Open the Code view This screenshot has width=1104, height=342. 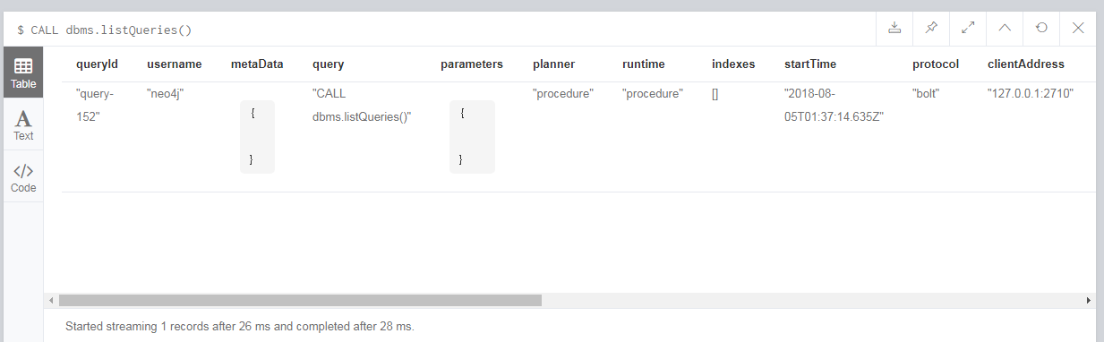pyautogui.click(x=23, y=177)
